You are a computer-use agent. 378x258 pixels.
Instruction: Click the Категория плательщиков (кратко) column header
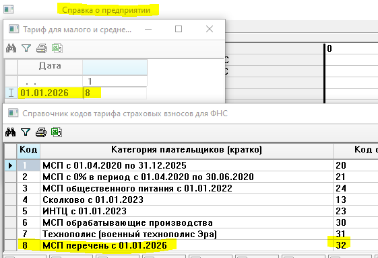pos(187,150)
